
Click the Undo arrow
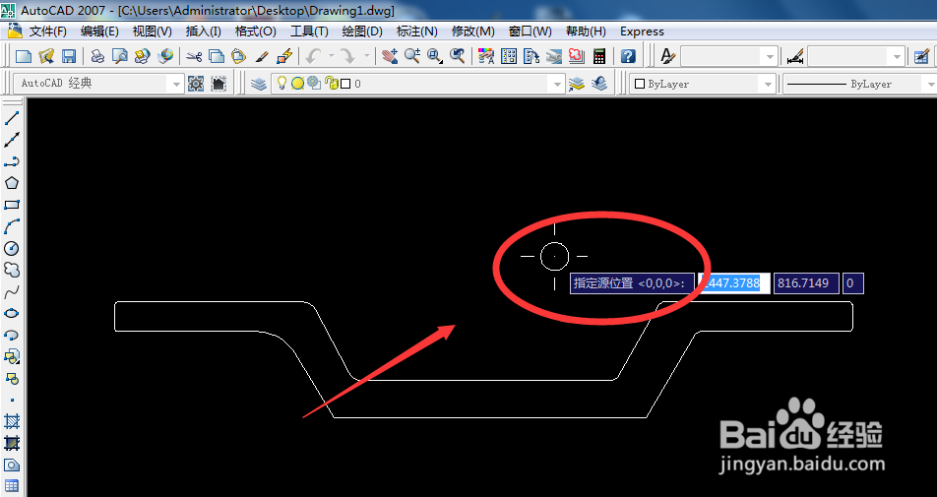coord(313,56)
